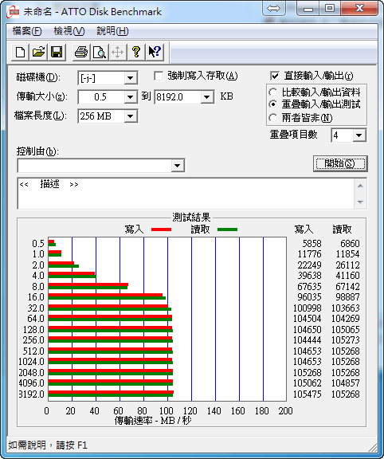Image resolution: width=384 pixels, height=459 pixels.
Task: Minimize the ATTO window
Action: (308, 8)
